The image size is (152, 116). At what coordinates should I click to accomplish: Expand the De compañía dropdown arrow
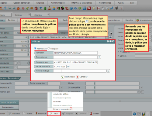pyautogui.click(x=141, y=88)
